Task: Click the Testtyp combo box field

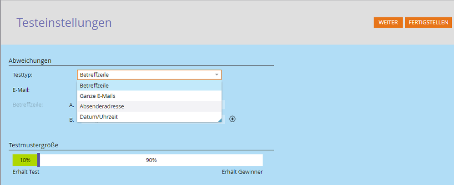Action: (146, 75)
